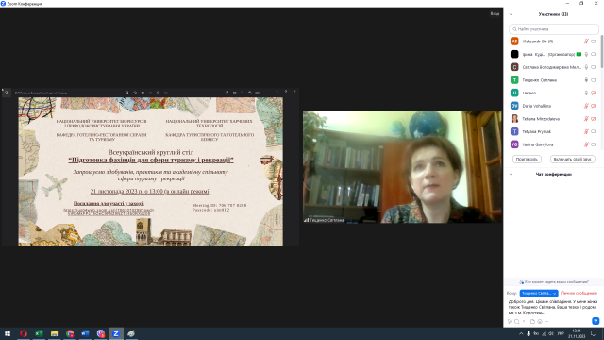Toggle Yanina Gavrylova's muted microphone icon
The image size is (604, 340).
586,144
